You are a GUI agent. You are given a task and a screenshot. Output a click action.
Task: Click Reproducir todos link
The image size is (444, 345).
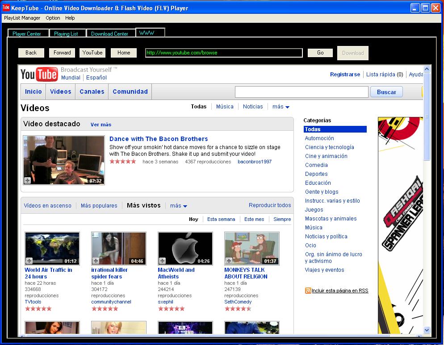pyautogui.click(x=270, y=205)
